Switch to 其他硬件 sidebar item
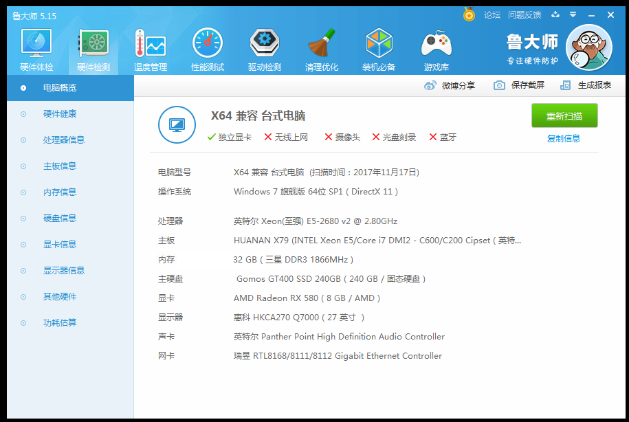Screen dimensions: 629x422 (x=70, y=297)
